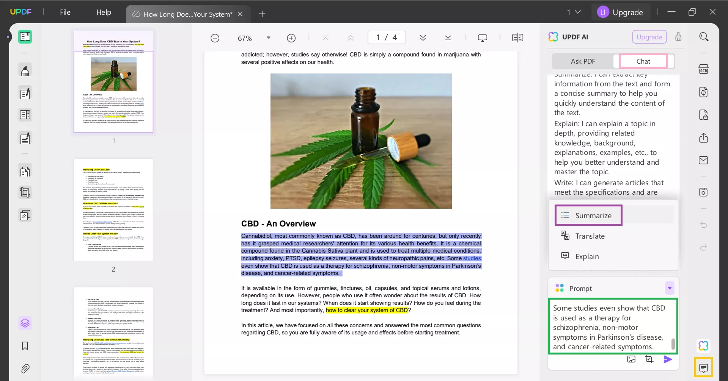
Task: Toggle the bookmarks panel
Action: pyautogui.click(x=25, y=346)
